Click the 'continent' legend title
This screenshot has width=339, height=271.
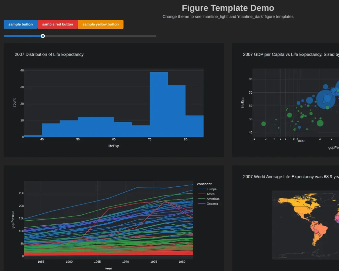[204, 184]
